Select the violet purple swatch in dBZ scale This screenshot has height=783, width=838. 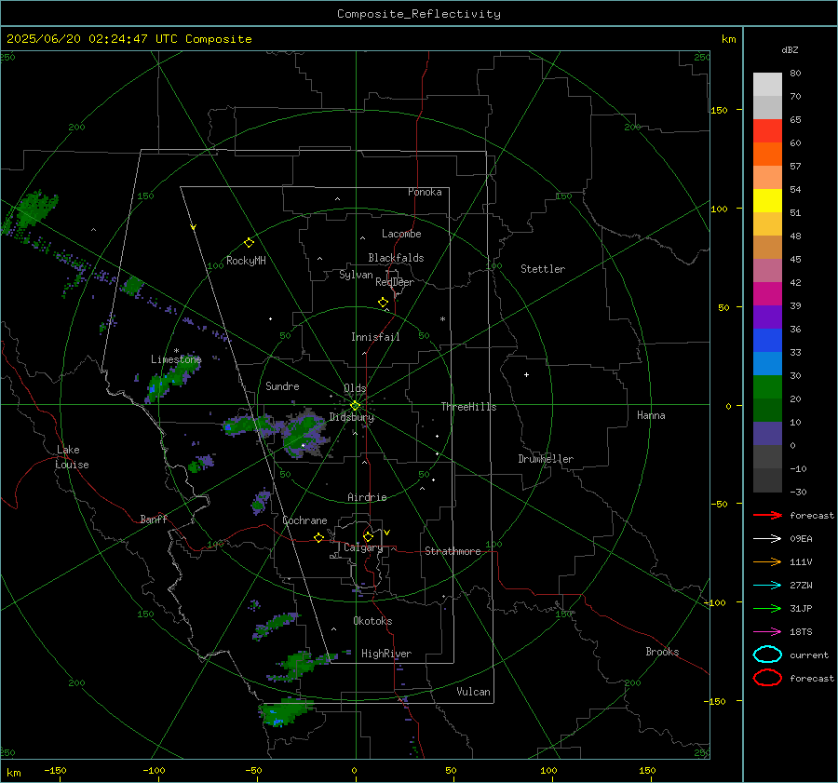[767, 317]
